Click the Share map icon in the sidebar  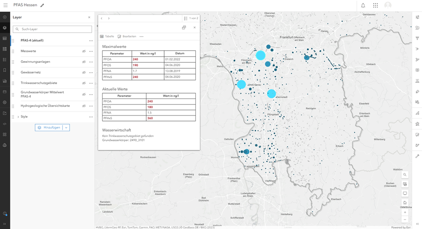click(5, 113)
